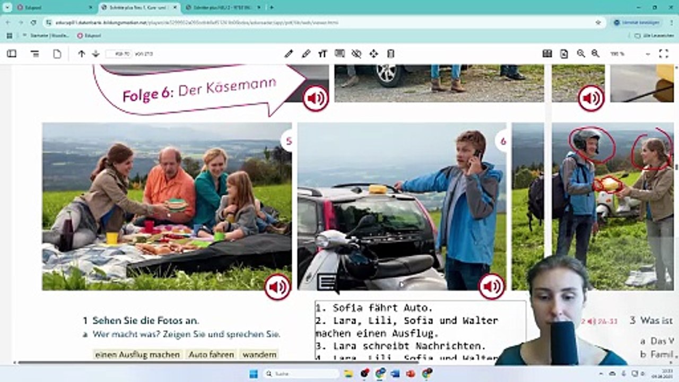This screenshot has width=679, height=382.
Task: Play audio beside the top right photo
Action: click(591, 98)
